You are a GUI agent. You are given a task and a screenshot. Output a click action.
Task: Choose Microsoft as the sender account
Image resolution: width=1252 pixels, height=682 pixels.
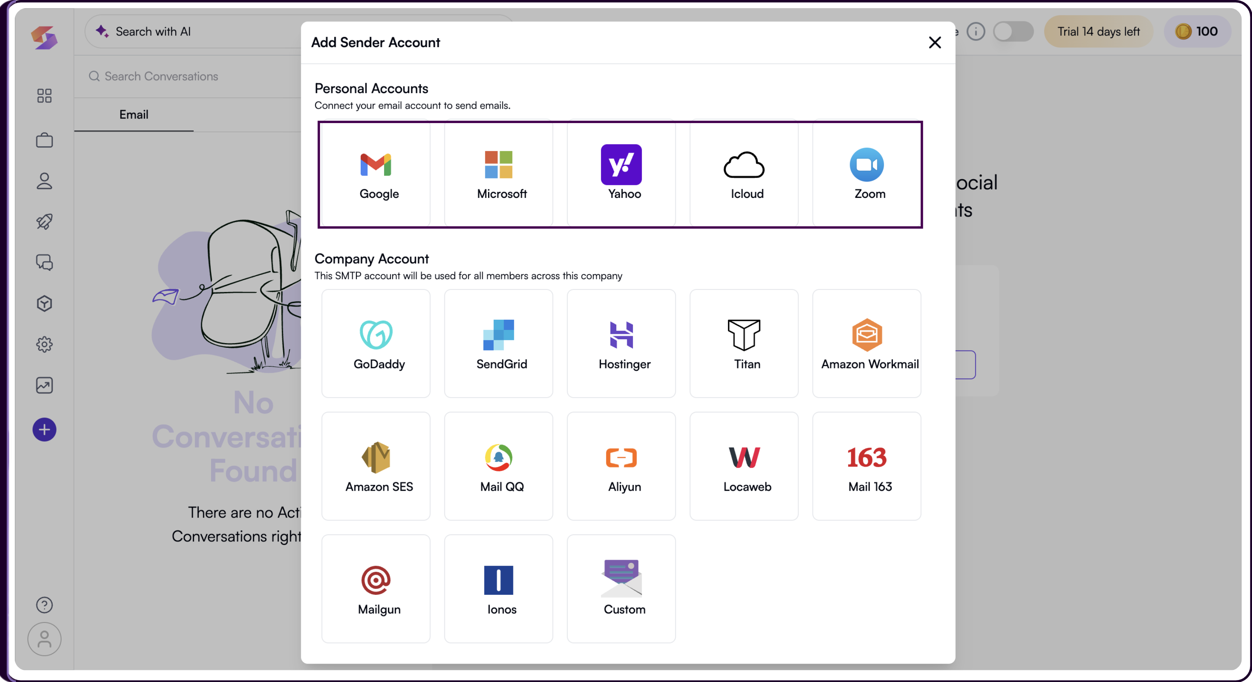click(498, 174)
